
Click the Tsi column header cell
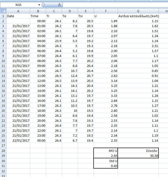[86, 16]
